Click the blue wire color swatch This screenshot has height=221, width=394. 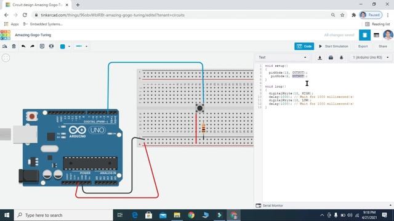coord(63,47)
